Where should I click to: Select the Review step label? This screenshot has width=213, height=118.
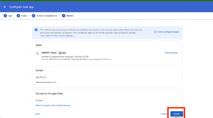click(x=70, y=16)
